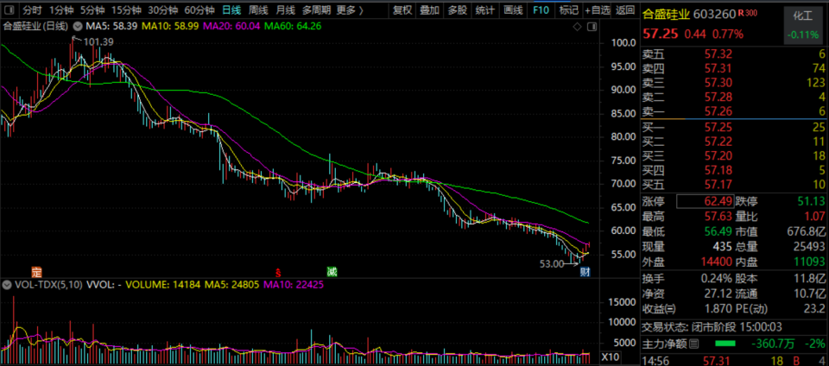Expand the 合盛硅业(日线) indicator dropdown arrow
Screen dimensions: 829x366
pyautogui.click(x=78, y=26)
